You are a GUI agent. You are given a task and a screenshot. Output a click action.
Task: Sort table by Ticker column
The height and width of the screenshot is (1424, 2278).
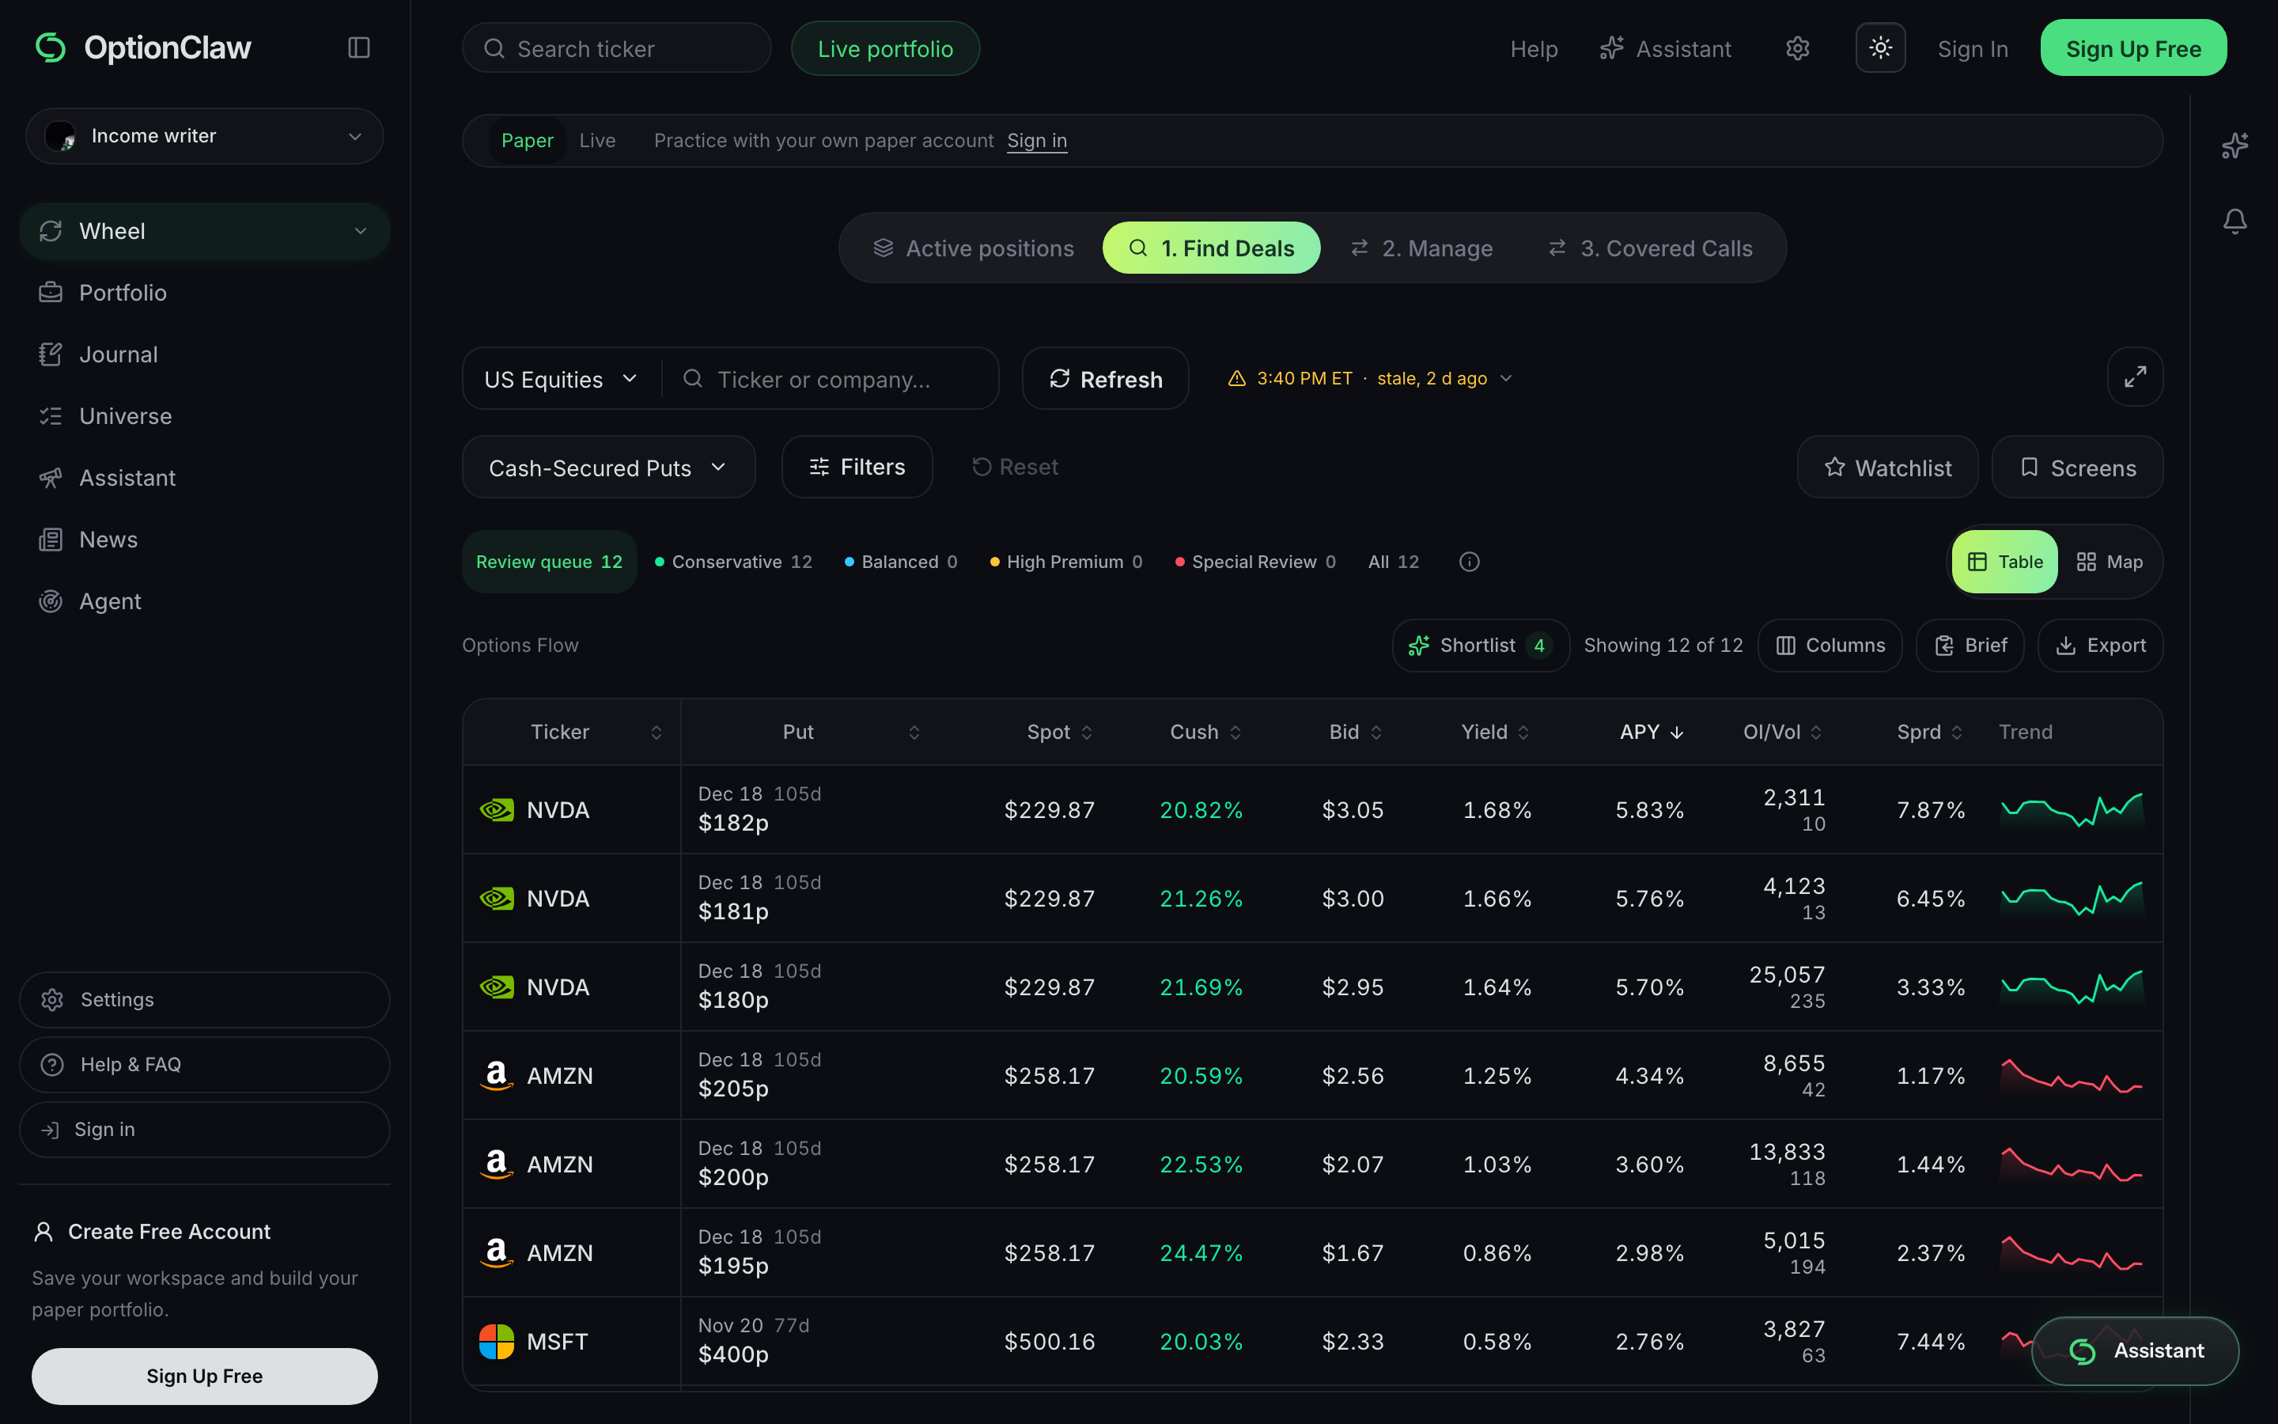pyautogui.click(x=571, y=732)
